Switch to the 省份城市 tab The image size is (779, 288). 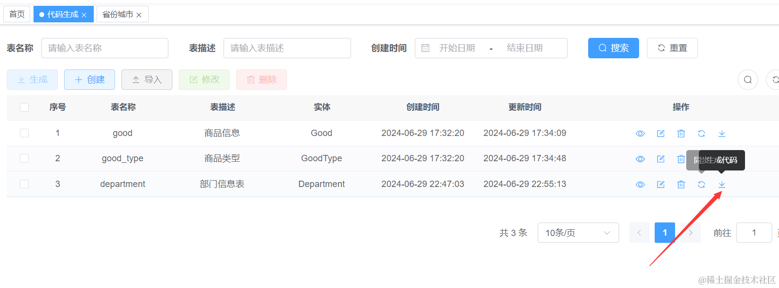[x=118, y=15]
